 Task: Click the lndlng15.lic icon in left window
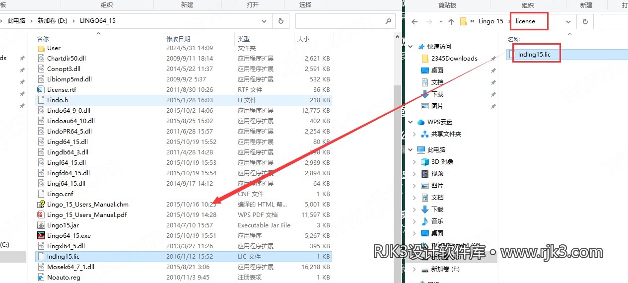click(41, 257)
